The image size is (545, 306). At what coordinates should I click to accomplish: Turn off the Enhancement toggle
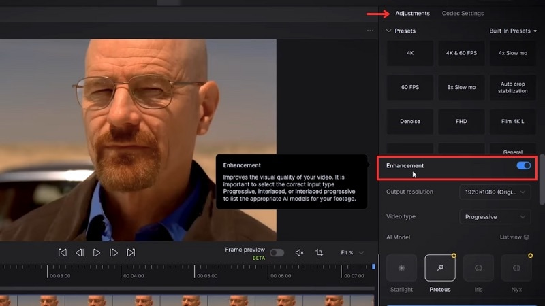coord(523,165)
